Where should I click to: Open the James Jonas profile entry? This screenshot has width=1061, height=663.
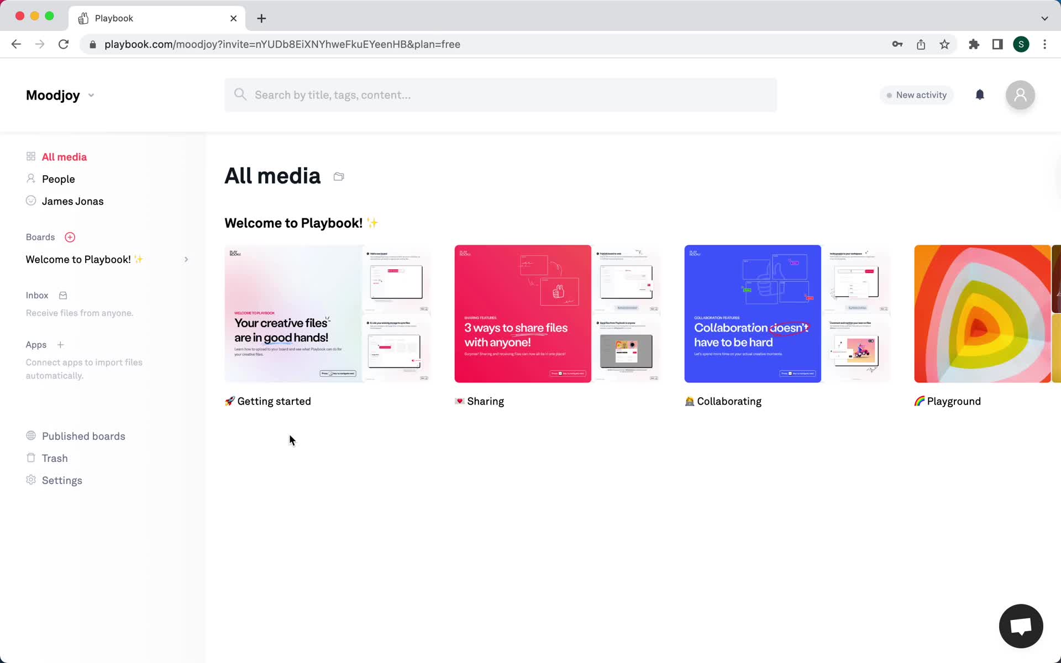pyautogui.click(x=72, y=201)
